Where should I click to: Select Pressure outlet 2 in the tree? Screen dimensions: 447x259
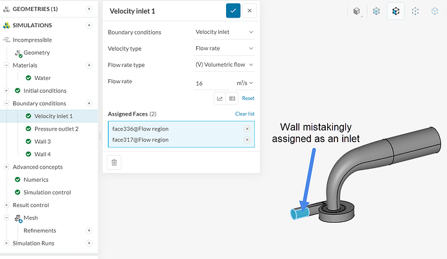pyautogui.click(x=56, y=129)
